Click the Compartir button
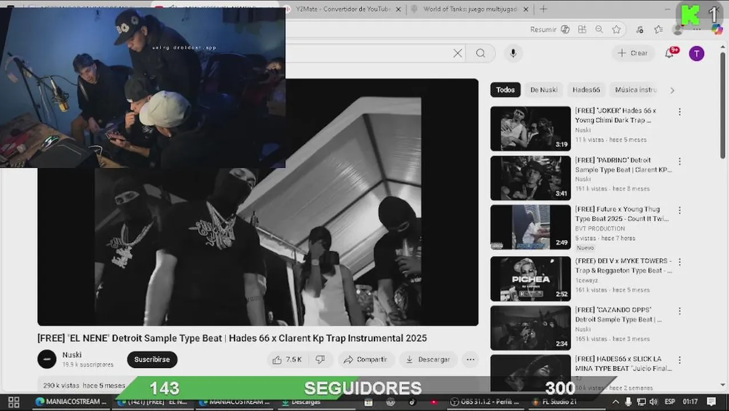Viewport: 729px width, 411px height. pyautogui.click(x=365, y=360)
